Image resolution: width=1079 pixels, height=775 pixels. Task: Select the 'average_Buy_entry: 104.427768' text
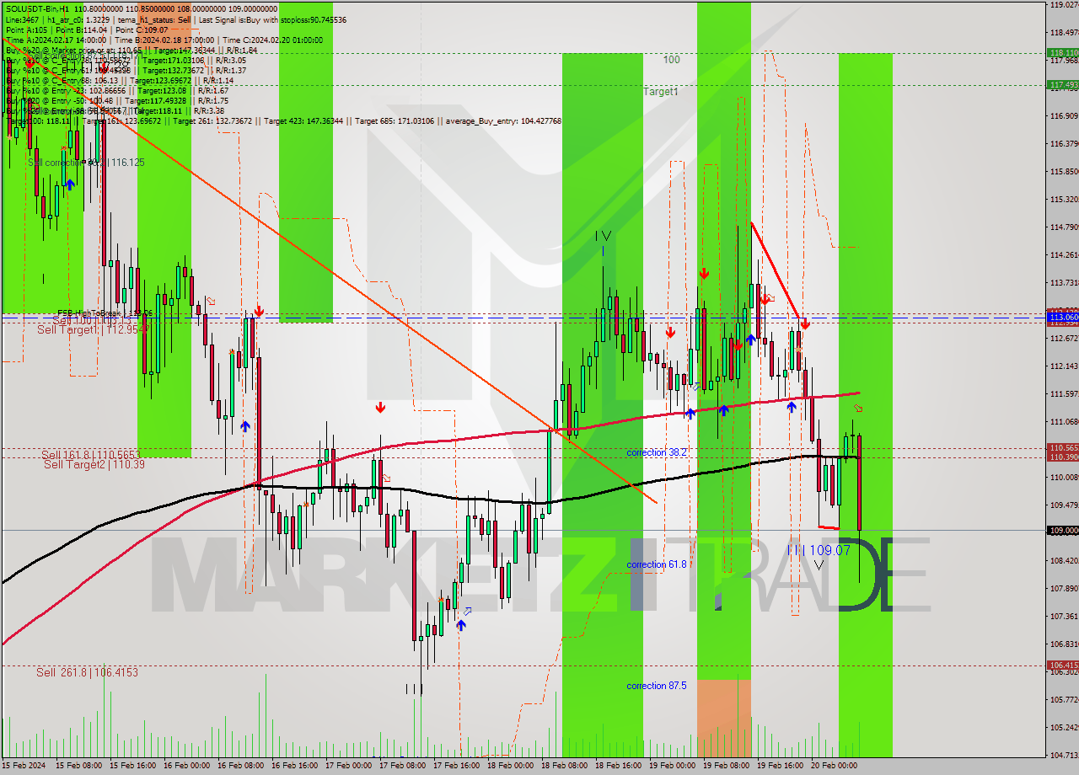click(x=504, y=121)
